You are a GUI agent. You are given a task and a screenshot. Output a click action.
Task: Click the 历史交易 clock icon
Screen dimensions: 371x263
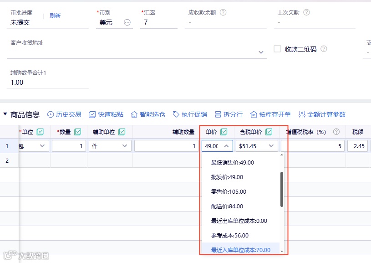[51, 114]
